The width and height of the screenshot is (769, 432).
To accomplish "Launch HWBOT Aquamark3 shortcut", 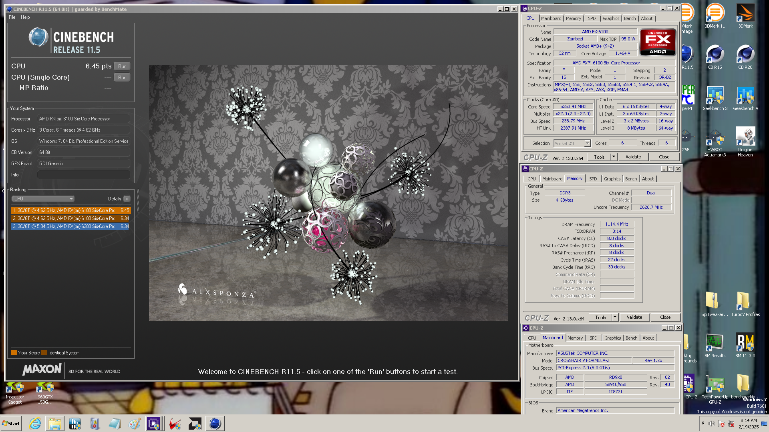I will click(x=715, y=142).
